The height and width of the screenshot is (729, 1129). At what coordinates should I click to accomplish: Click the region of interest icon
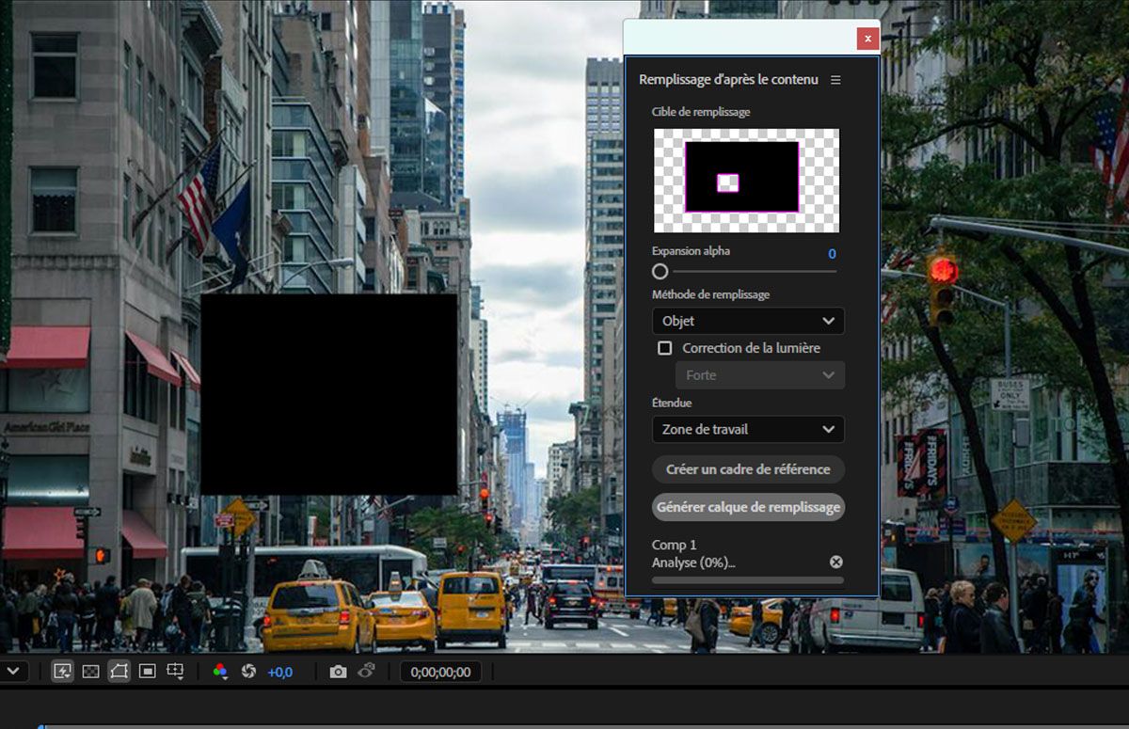[148, 672]
